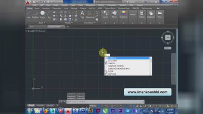This screenshot has width=203, height=114.
Task: Click the ViewCube top face
Action: coord(168,37)
